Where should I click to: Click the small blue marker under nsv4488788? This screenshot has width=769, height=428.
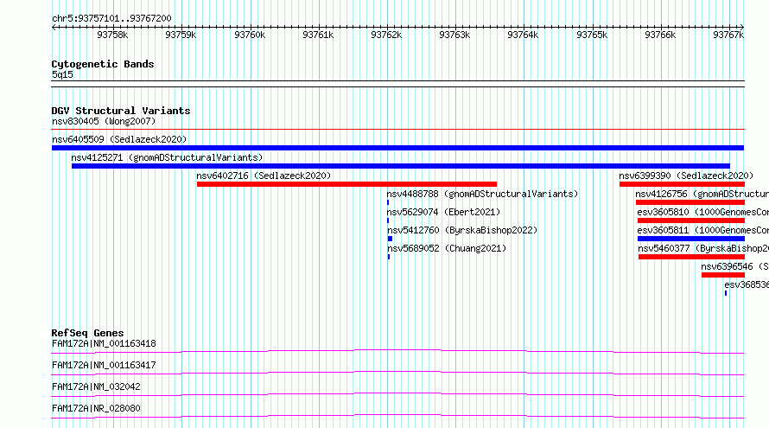pos(388,202)
